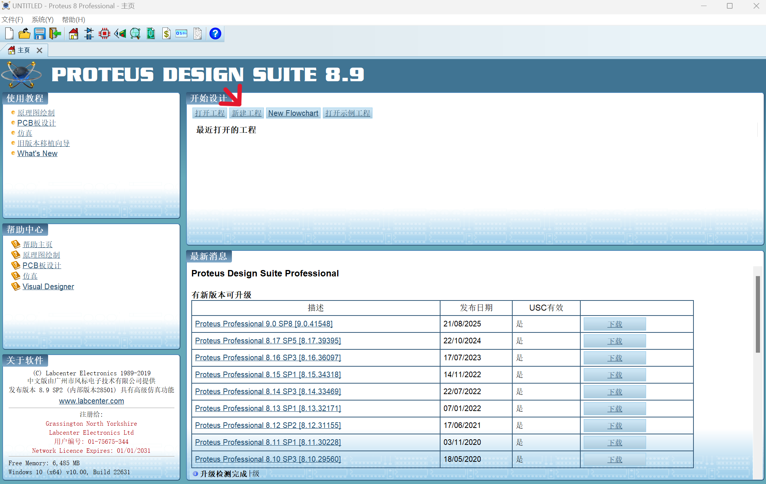Viewport: 766px width, 484px height.
Task: Open the Proteus Professional 8.12 SP2 link
Action: point(268,425)
